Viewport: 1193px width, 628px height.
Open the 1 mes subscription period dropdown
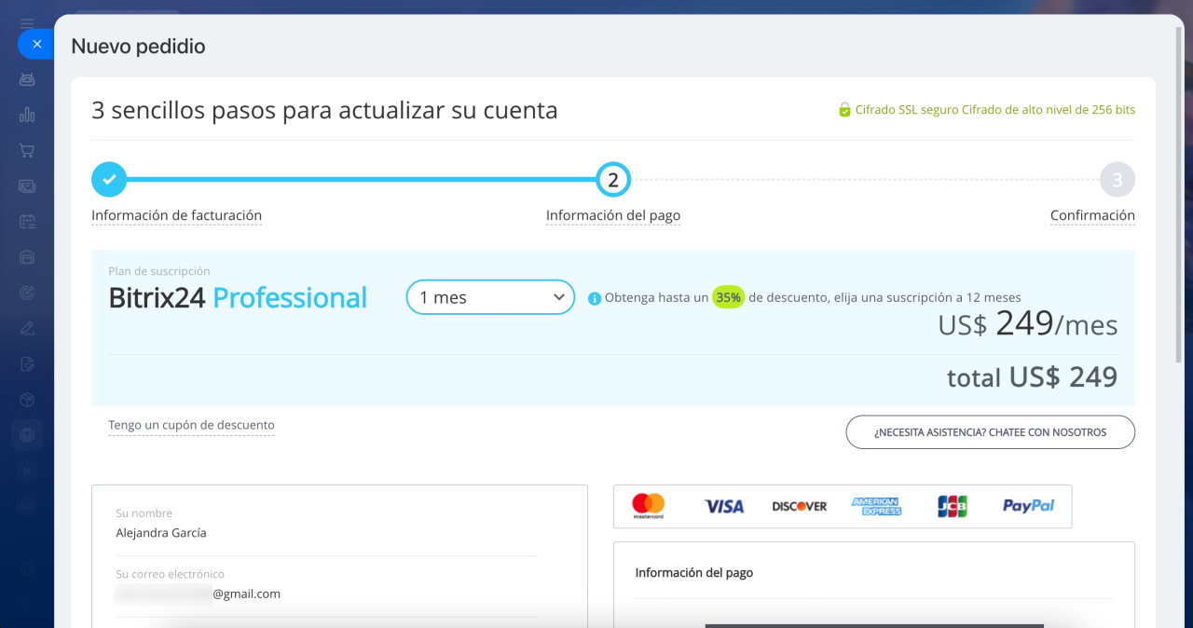point(490,297)
